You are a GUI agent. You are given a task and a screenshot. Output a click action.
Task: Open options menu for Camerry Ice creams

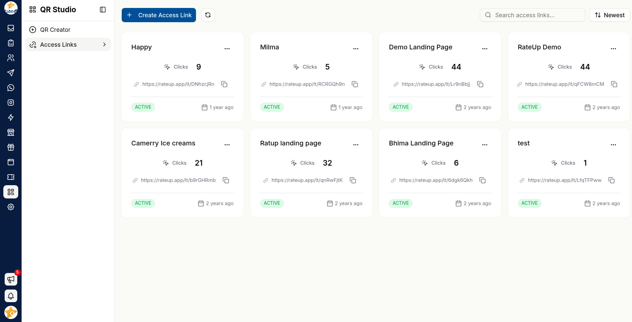[x=227, y=144]
